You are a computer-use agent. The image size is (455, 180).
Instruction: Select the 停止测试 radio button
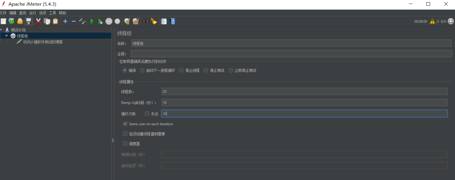click(x=206, y=70)
